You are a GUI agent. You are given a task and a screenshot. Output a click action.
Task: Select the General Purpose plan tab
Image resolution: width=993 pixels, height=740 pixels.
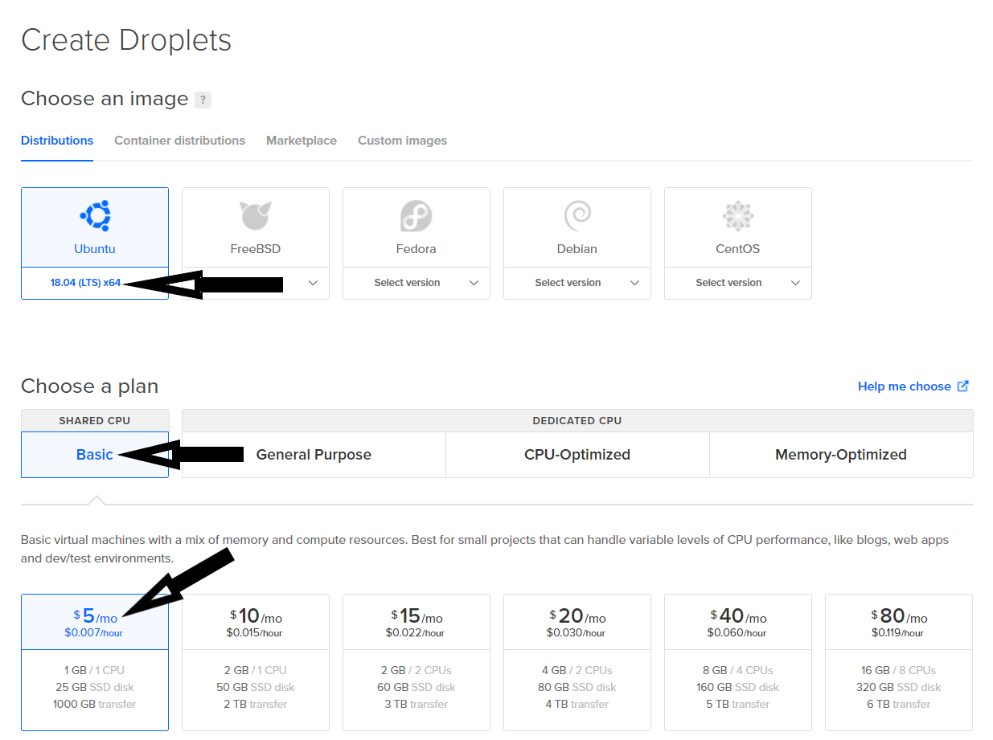314,455
